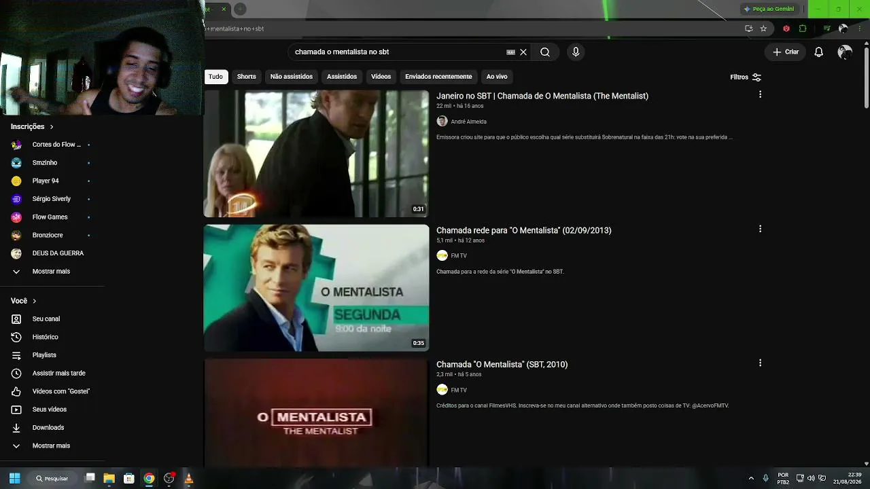
Task: Expand Mostrar mais under Inscrições
Action: [x=52, y=272]
